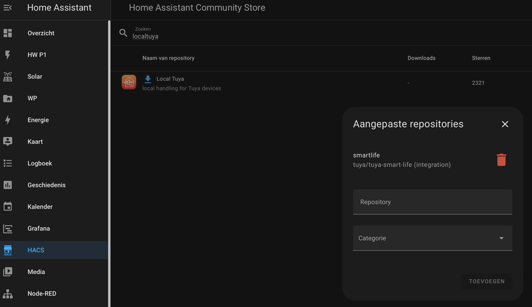Screen dimensions: 532x307
Task: Click the search magnifier icon
Action: (x=123, y=33)
